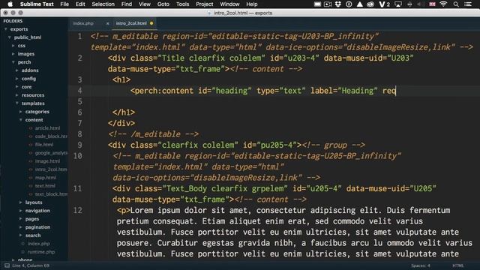The image size is (480, 270).
Task: Click the status bar panel switcher icon
Action: [x=7, y=265]
